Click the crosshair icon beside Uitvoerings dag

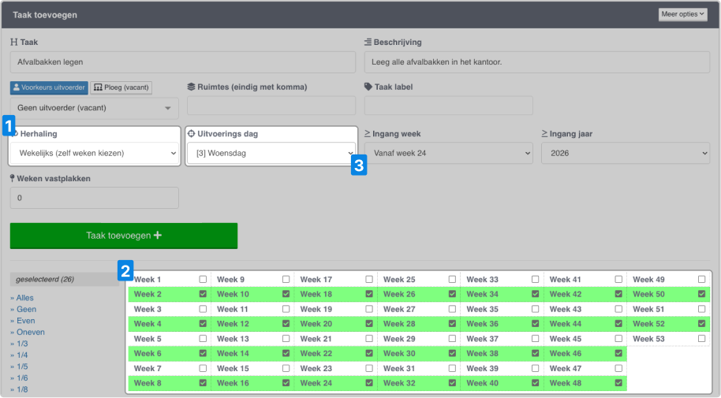coord(191,134)
